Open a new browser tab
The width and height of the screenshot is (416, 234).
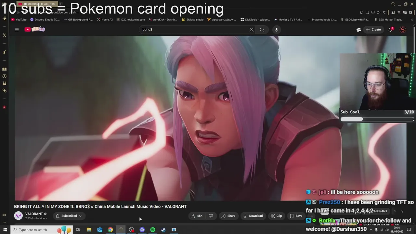(x=61, y=4)
